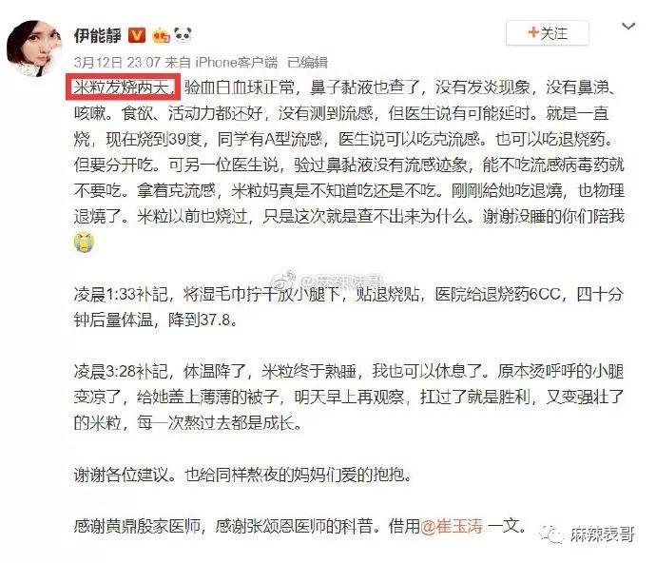This screenshot has width=656, height=563.
Task: Follow the user with +关注 button
Action: click(x=548, y=32)
